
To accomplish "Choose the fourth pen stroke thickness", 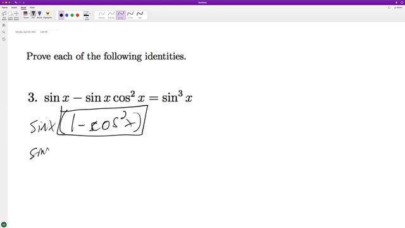I will (x=130, y=15).
